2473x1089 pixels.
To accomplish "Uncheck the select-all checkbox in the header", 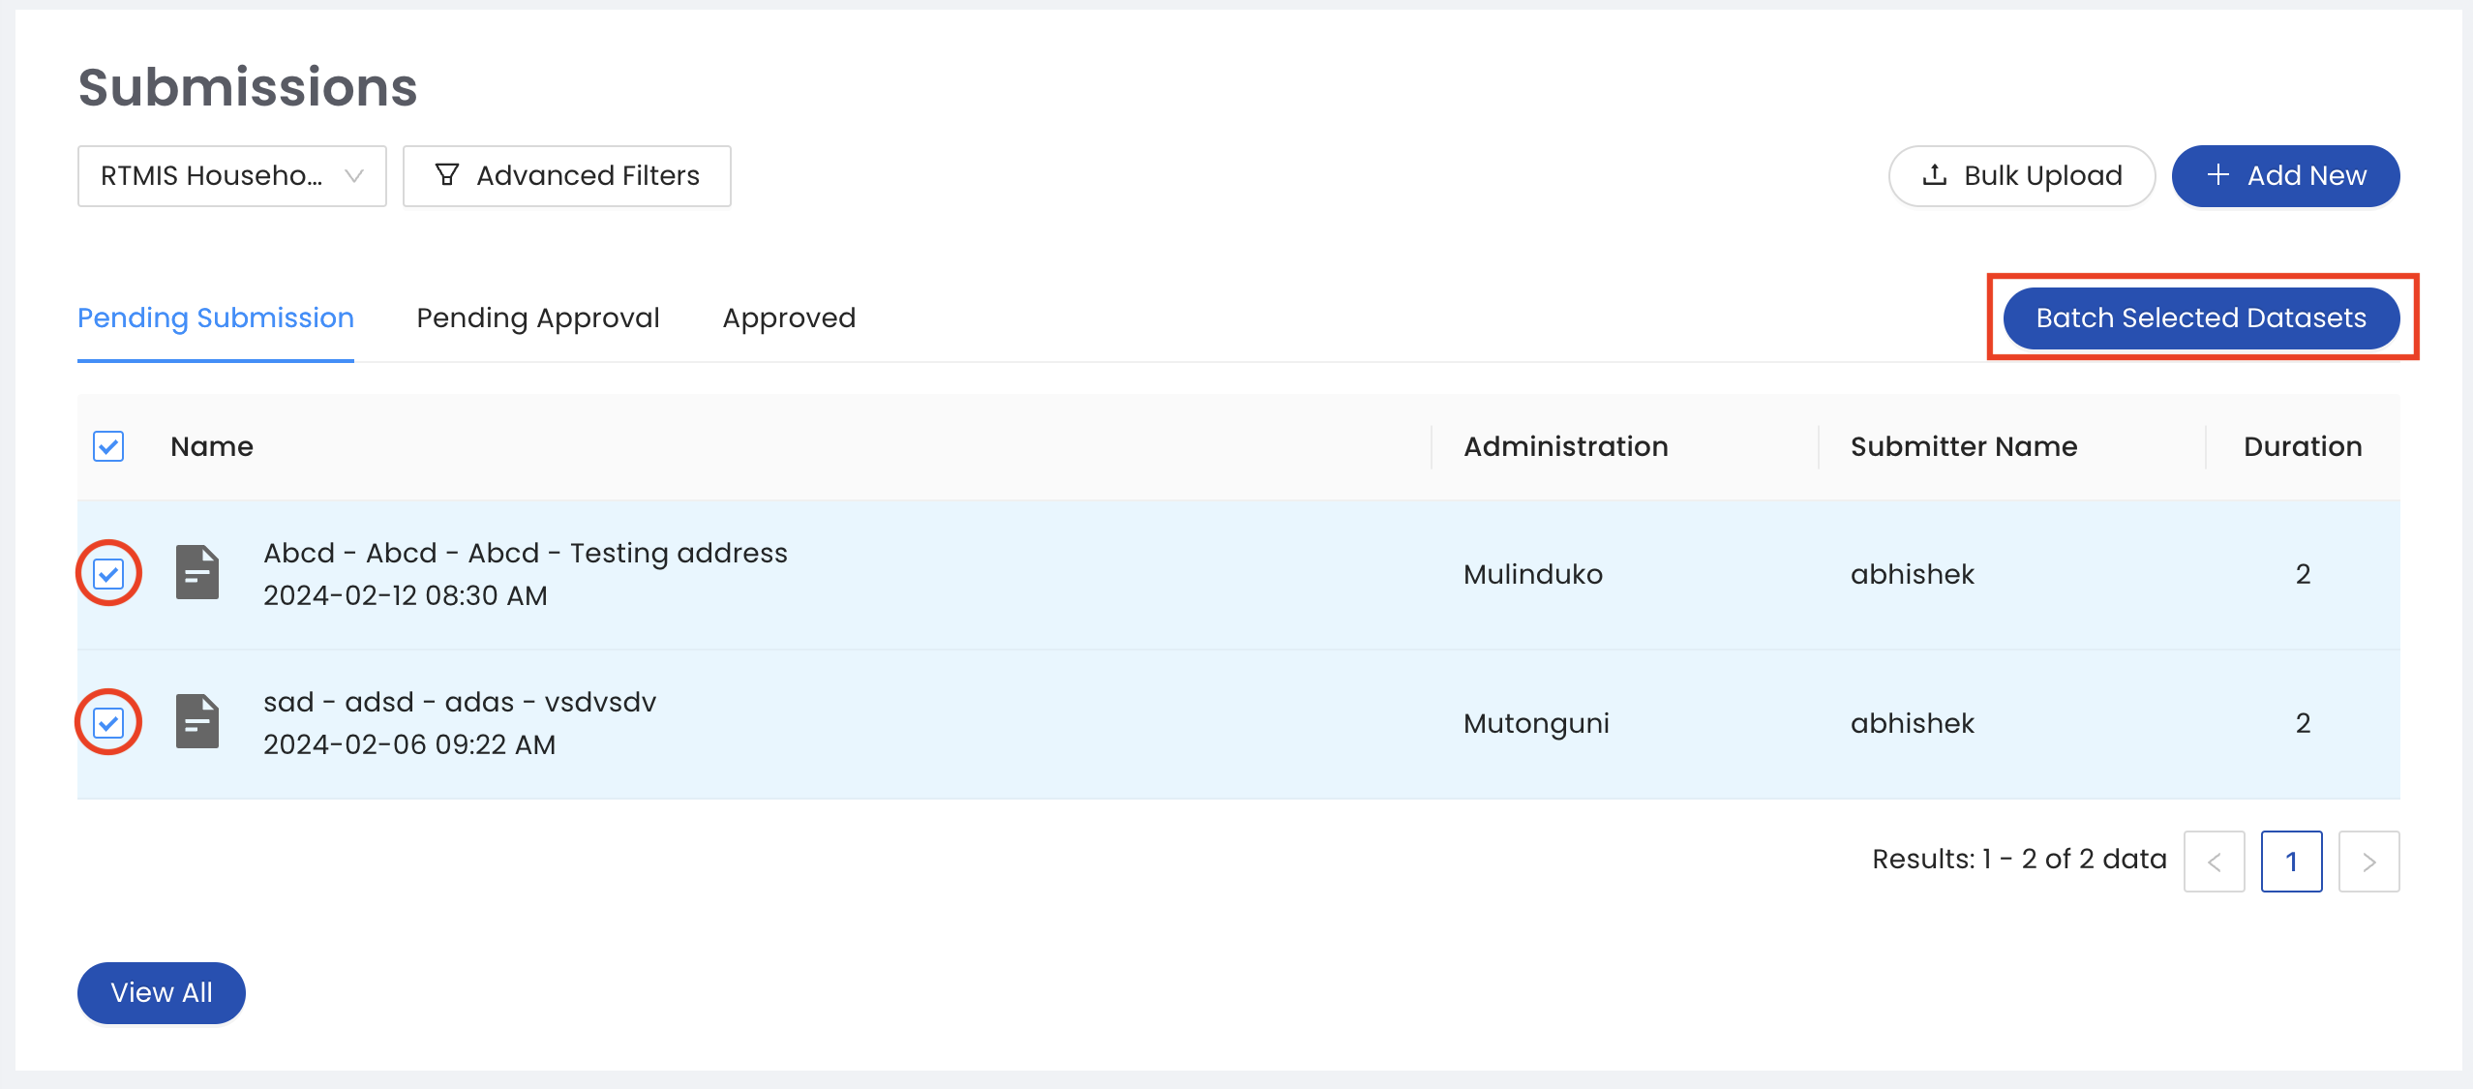I will [107, 446].
